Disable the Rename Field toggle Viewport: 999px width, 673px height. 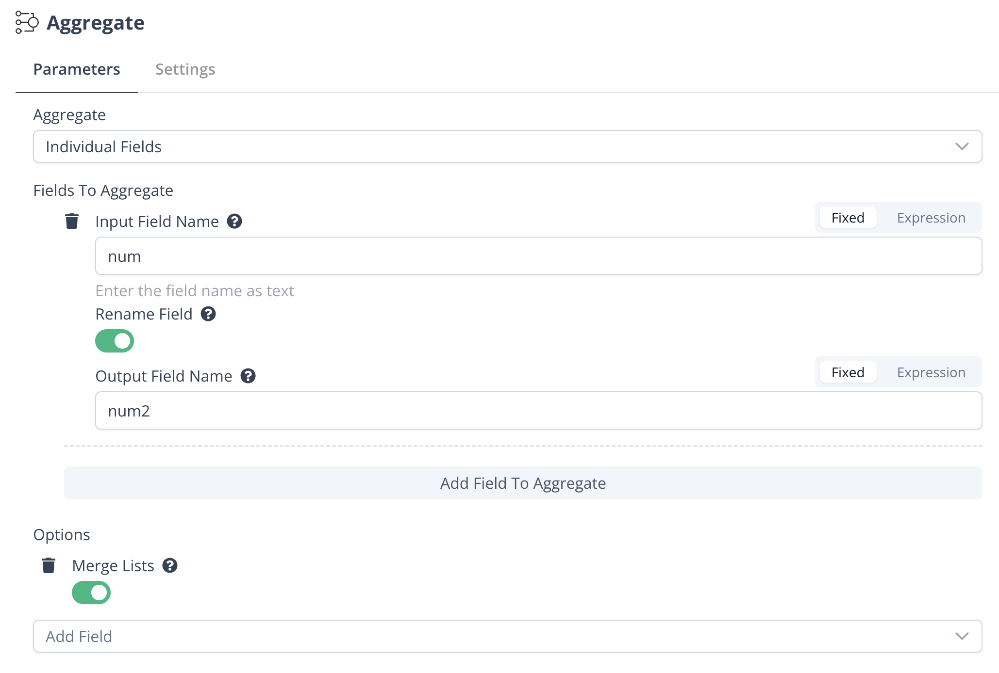115,341
